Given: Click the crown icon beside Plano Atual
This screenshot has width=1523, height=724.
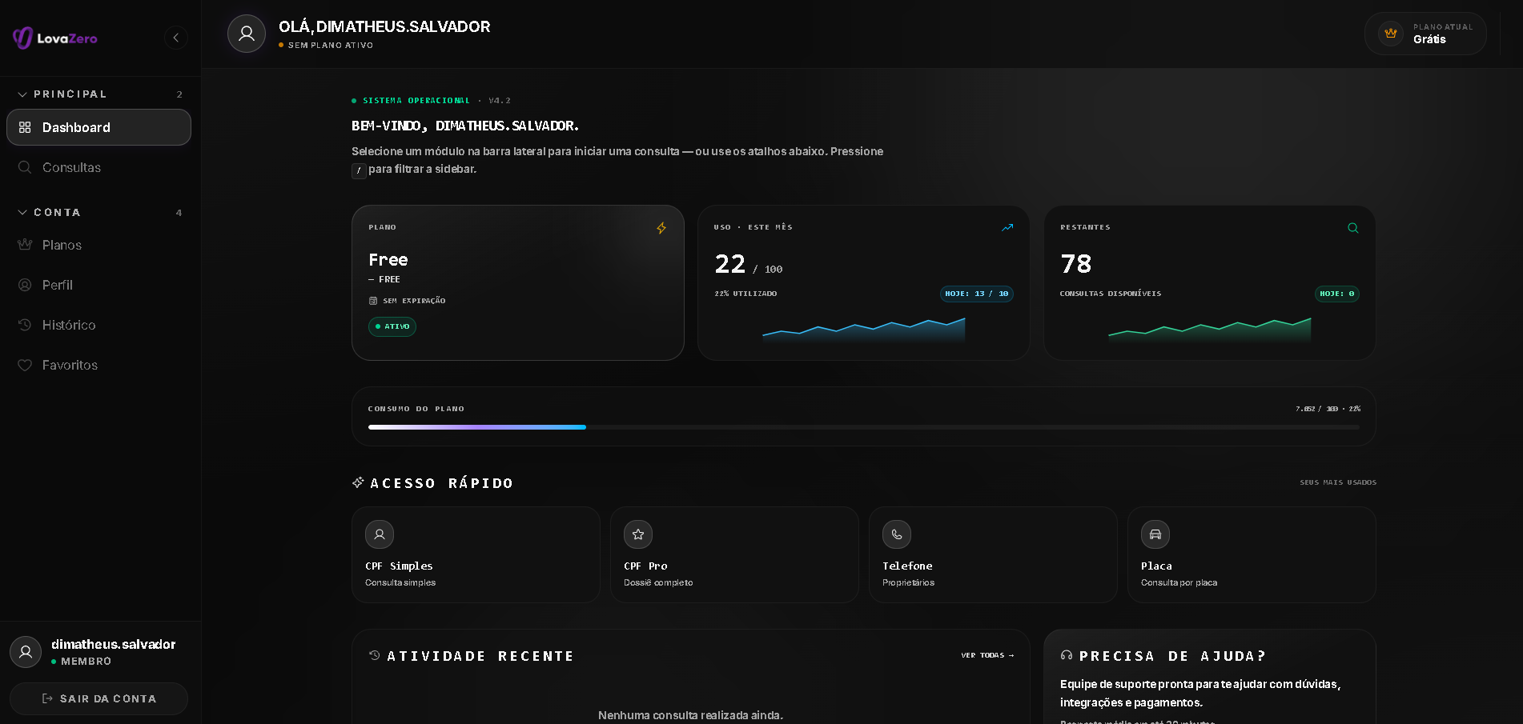Looking at the screenshot, I should pyautogui.click(x=1391, y=34).
